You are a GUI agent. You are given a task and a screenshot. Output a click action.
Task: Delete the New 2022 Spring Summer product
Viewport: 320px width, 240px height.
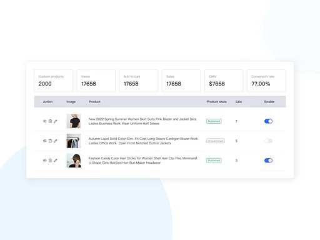(50, 121)
